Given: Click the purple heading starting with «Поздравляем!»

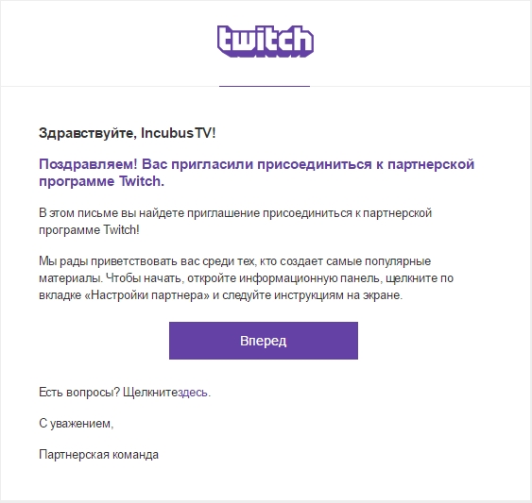Looking at the screenshot, I should [256, 173].
